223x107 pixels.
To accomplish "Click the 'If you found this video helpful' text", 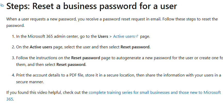I will [x=34, y=93].
